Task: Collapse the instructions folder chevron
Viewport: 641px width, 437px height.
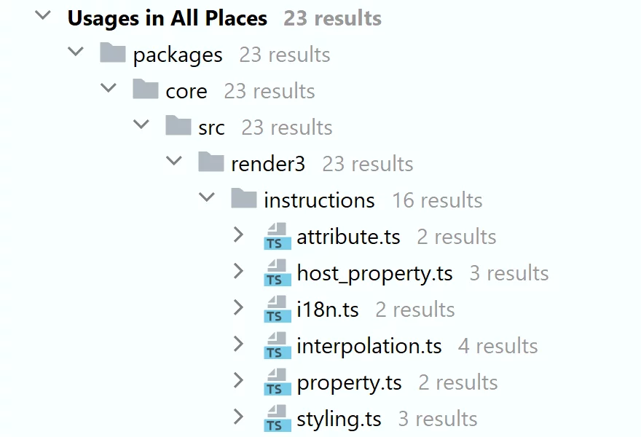Action: tap(206, 197)
